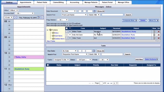164x92 pixels.
Task: Open the Provider/Staff dropdown
Action: pyautogui.click(x=24, y=13)
